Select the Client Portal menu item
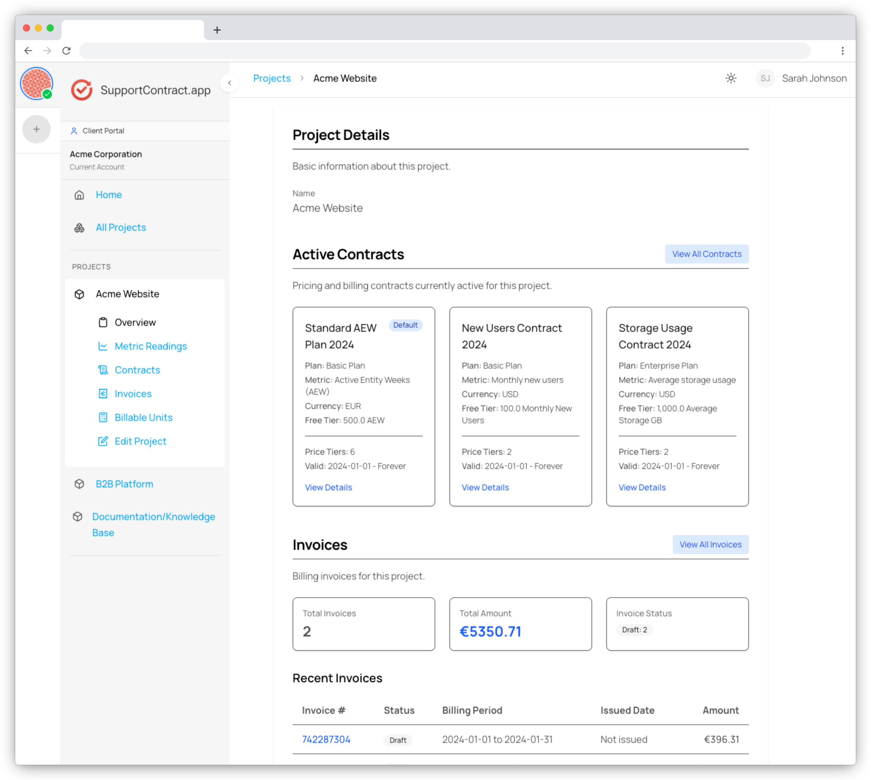This screenshot has width=871, height=780. pos(103,131)
